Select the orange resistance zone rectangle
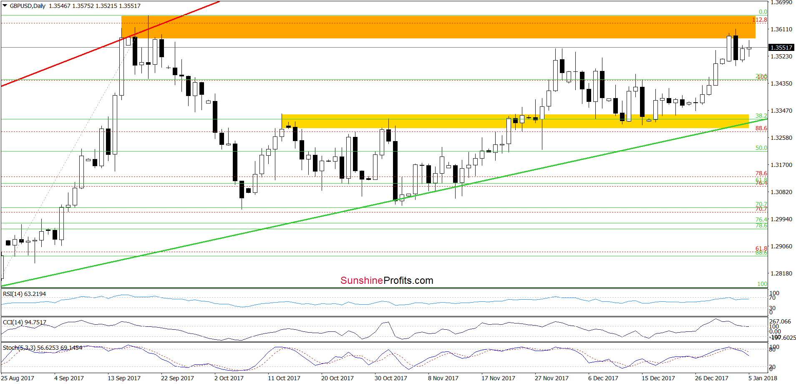796x384 pixels. tap(438, 27)
